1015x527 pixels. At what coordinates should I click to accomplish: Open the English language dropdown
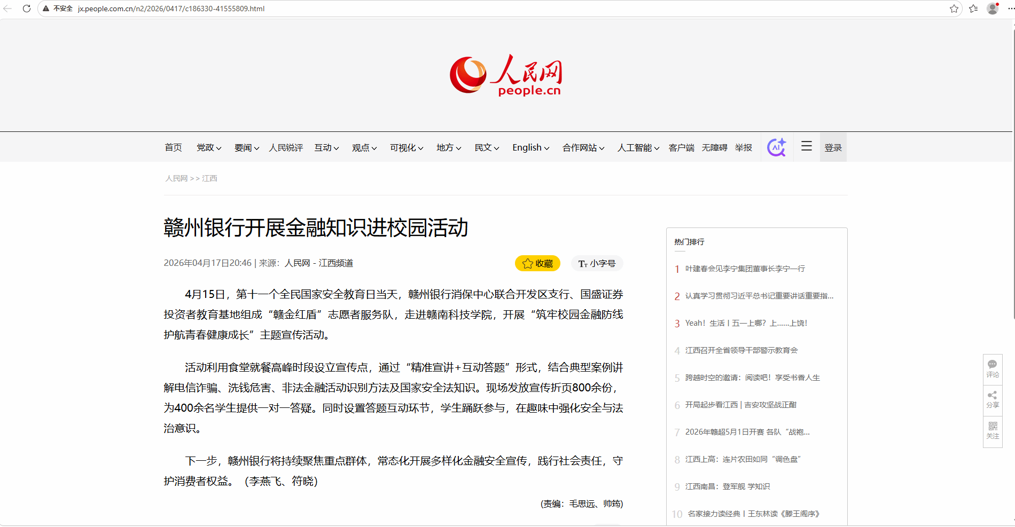[530, 148]
